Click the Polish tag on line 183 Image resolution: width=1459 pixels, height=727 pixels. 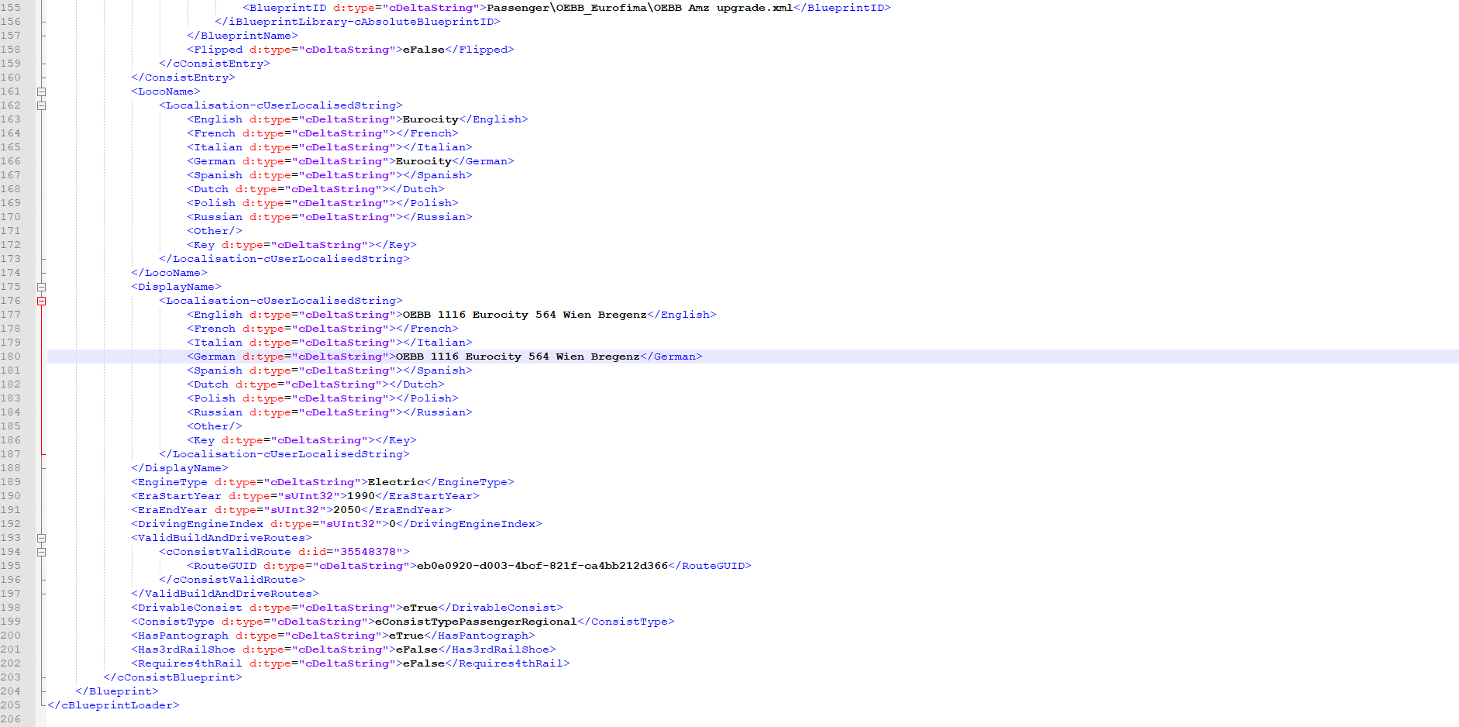click(x=322, y=398)
